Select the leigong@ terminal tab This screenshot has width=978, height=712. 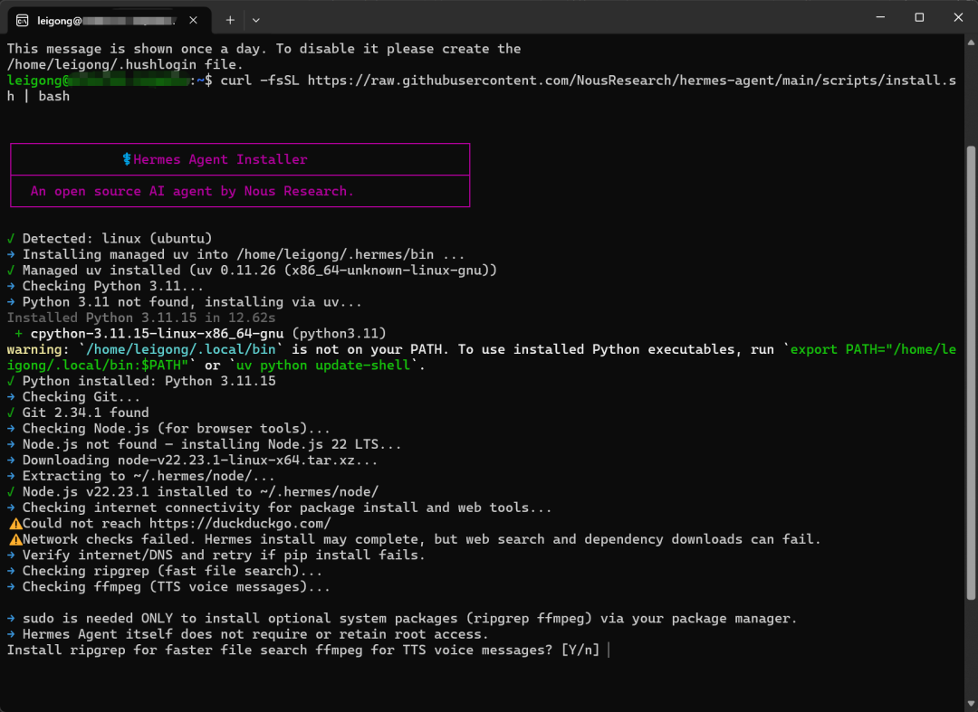[x=110, y=20]
